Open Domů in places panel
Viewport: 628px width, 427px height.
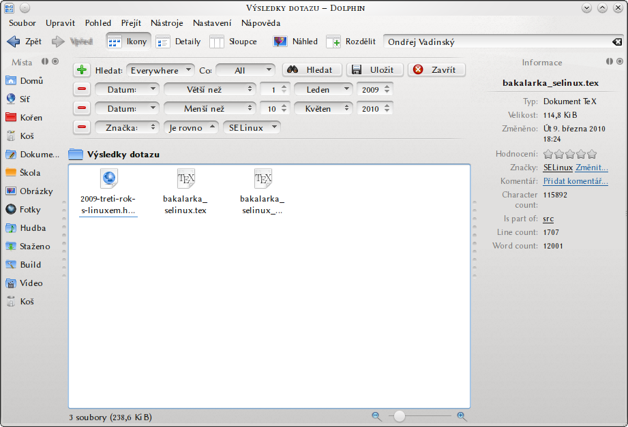click(x=25, y=81)
